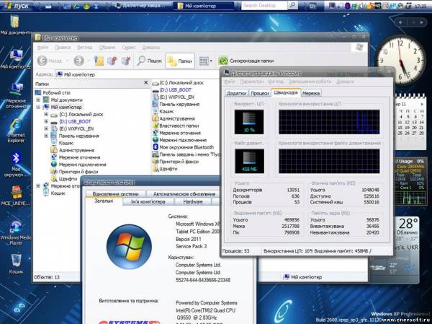Click the Адреса address field showing Мій комп'ютер
The image size is (432, 324).
[x=138, y=74]
